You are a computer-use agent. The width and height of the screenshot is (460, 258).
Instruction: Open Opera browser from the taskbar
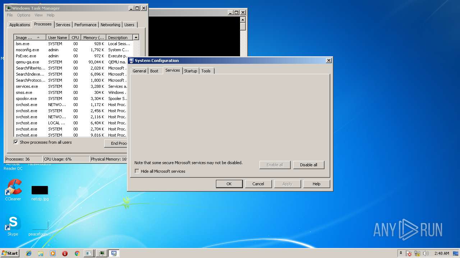click(x=65, y=253)
